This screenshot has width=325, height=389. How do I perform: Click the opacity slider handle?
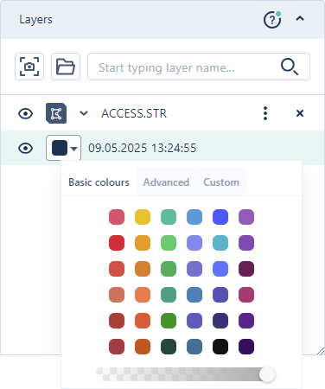click(267, 374)
